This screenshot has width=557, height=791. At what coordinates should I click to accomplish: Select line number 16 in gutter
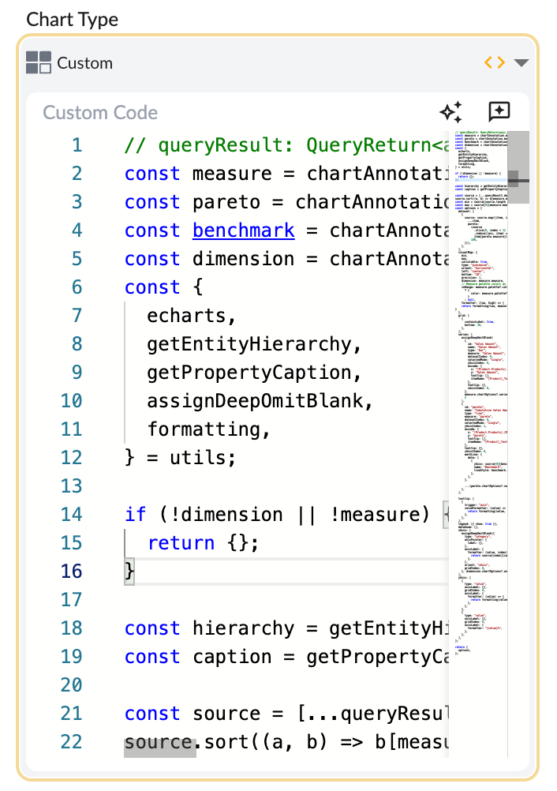tap(71, 572)
